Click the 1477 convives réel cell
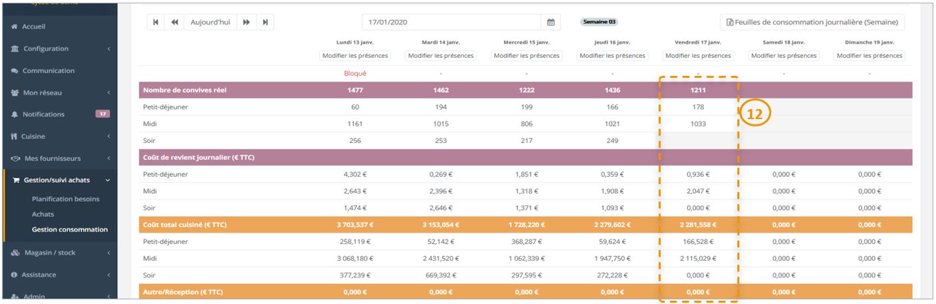The height and width of the screenshot is (304, 936). pos(355,90)
